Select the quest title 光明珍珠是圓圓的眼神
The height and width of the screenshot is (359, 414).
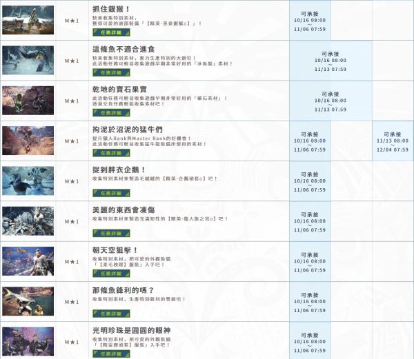132,331
